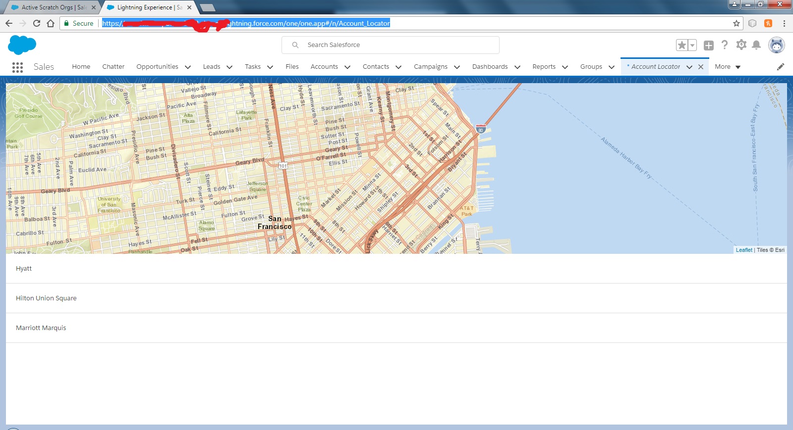Click the Salesforce cloud logo
The image size is (793, 430).
[x=22, y=45]
